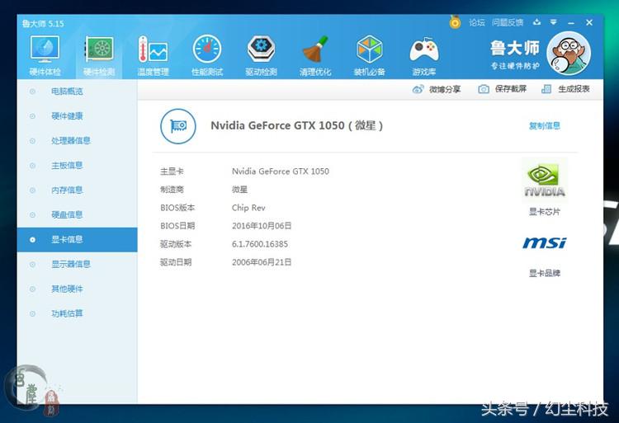Screen dimensions: 619x423
Task: Click BIOS date 2016年10月06日
Action: 262,226
